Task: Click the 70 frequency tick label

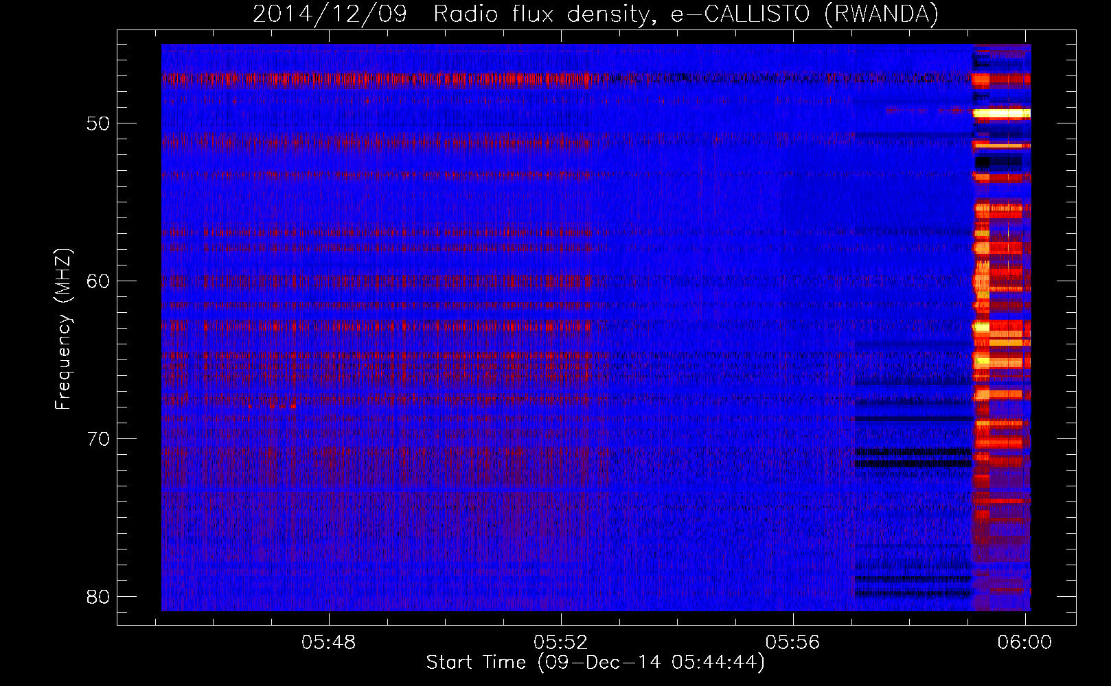Action: point(98,439)
